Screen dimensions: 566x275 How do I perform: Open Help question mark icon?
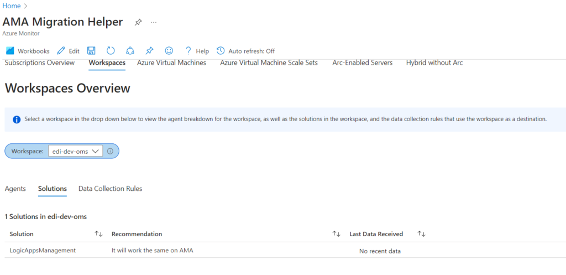click(188, 51)
